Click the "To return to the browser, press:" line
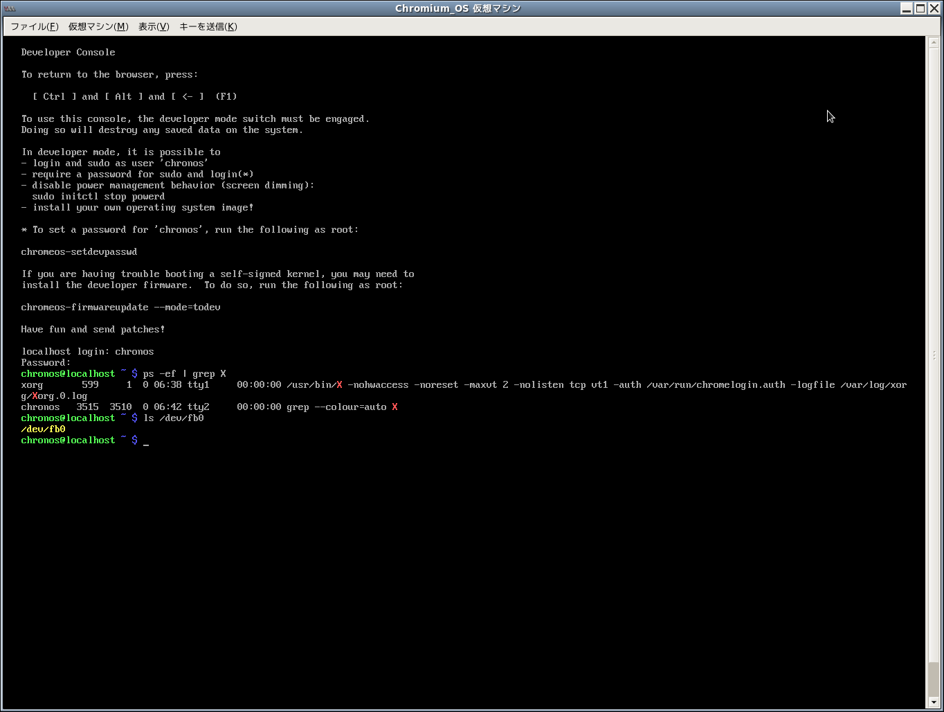The width and height of the screenshot is (944, 712). coord(110,75)
